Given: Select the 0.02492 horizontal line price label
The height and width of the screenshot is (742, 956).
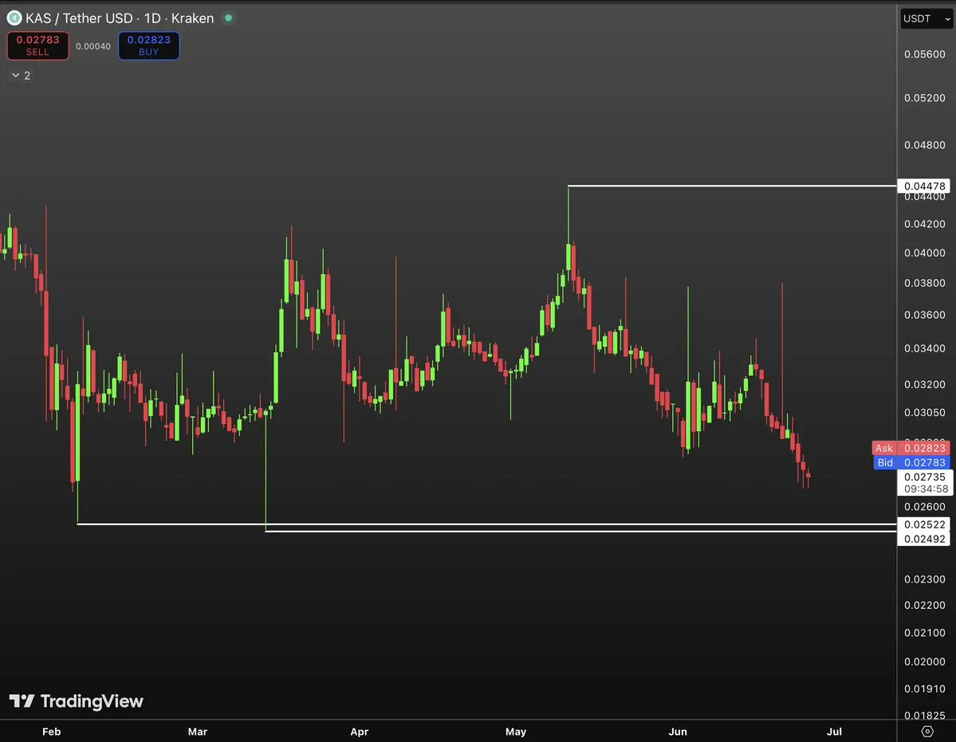Looking at the screenshot, I should click(x=923, y=539).
